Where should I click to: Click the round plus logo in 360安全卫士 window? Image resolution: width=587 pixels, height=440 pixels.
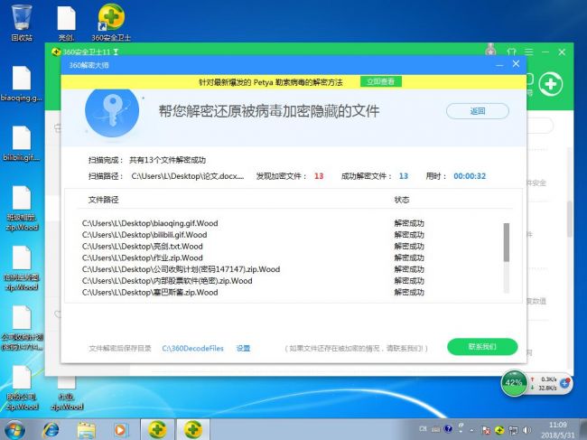tap(551, 84)
